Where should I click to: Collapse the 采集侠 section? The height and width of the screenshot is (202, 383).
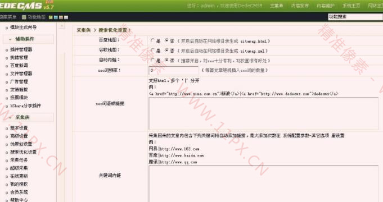[28, 117]
